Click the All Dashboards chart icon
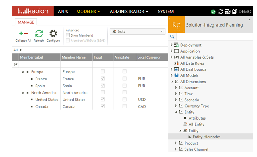 [176, 69]
